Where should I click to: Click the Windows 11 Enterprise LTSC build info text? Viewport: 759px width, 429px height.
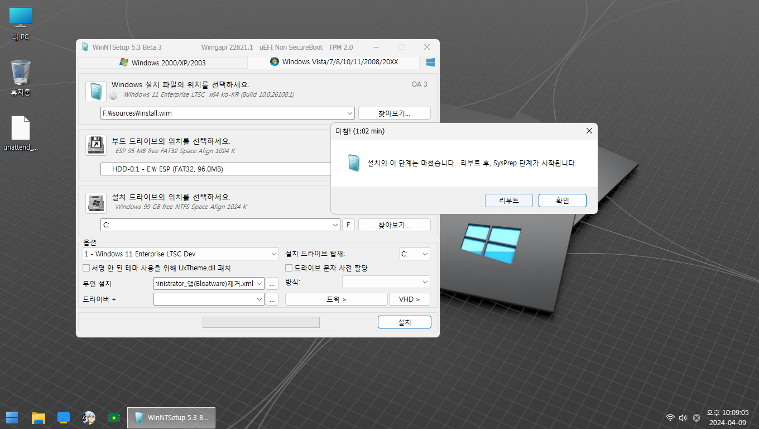209,95
